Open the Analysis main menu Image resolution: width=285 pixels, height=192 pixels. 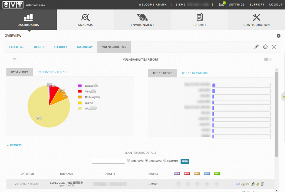coord(85,20)
